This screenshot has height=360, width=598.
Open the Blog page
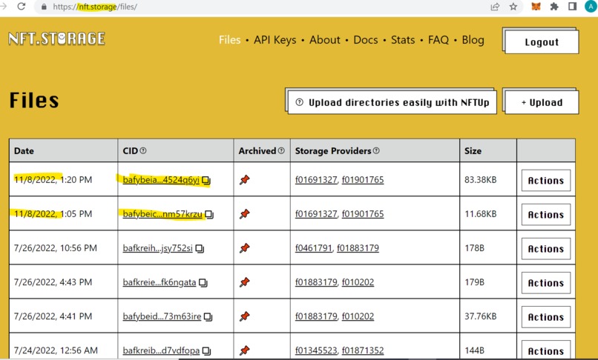point(473,40)
